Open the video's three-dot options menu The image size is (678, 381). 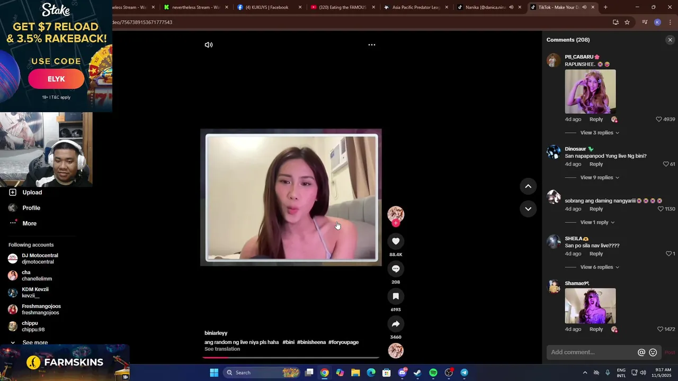click(x=372, y=45)
